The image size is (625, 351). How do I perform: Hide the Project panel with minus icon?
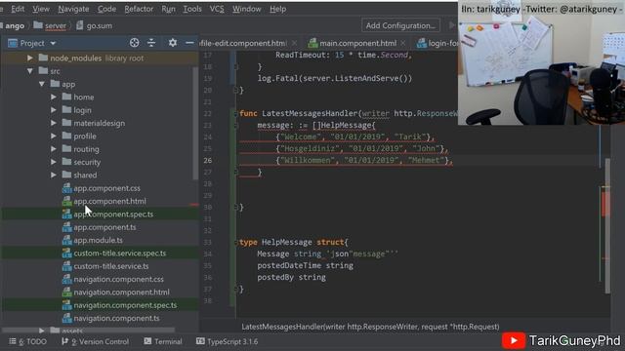(189, 43)
